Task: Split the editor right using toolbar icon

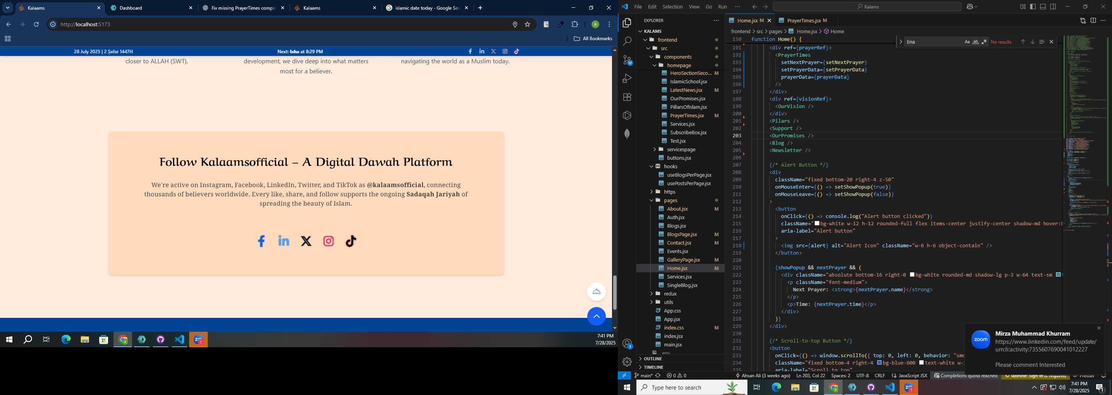Action: (x=1093, y=20)
